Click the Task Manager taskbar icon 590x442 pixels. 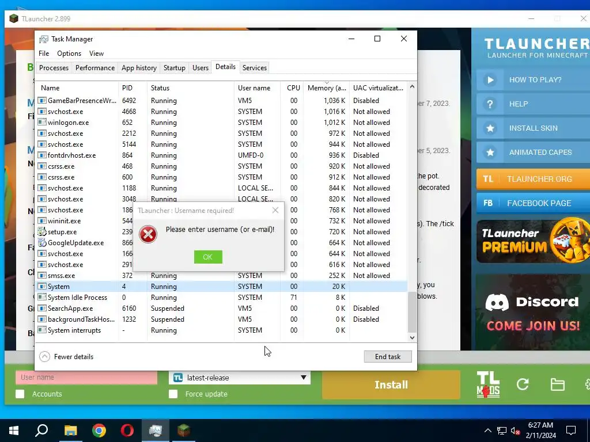click(x=156, y=430)
